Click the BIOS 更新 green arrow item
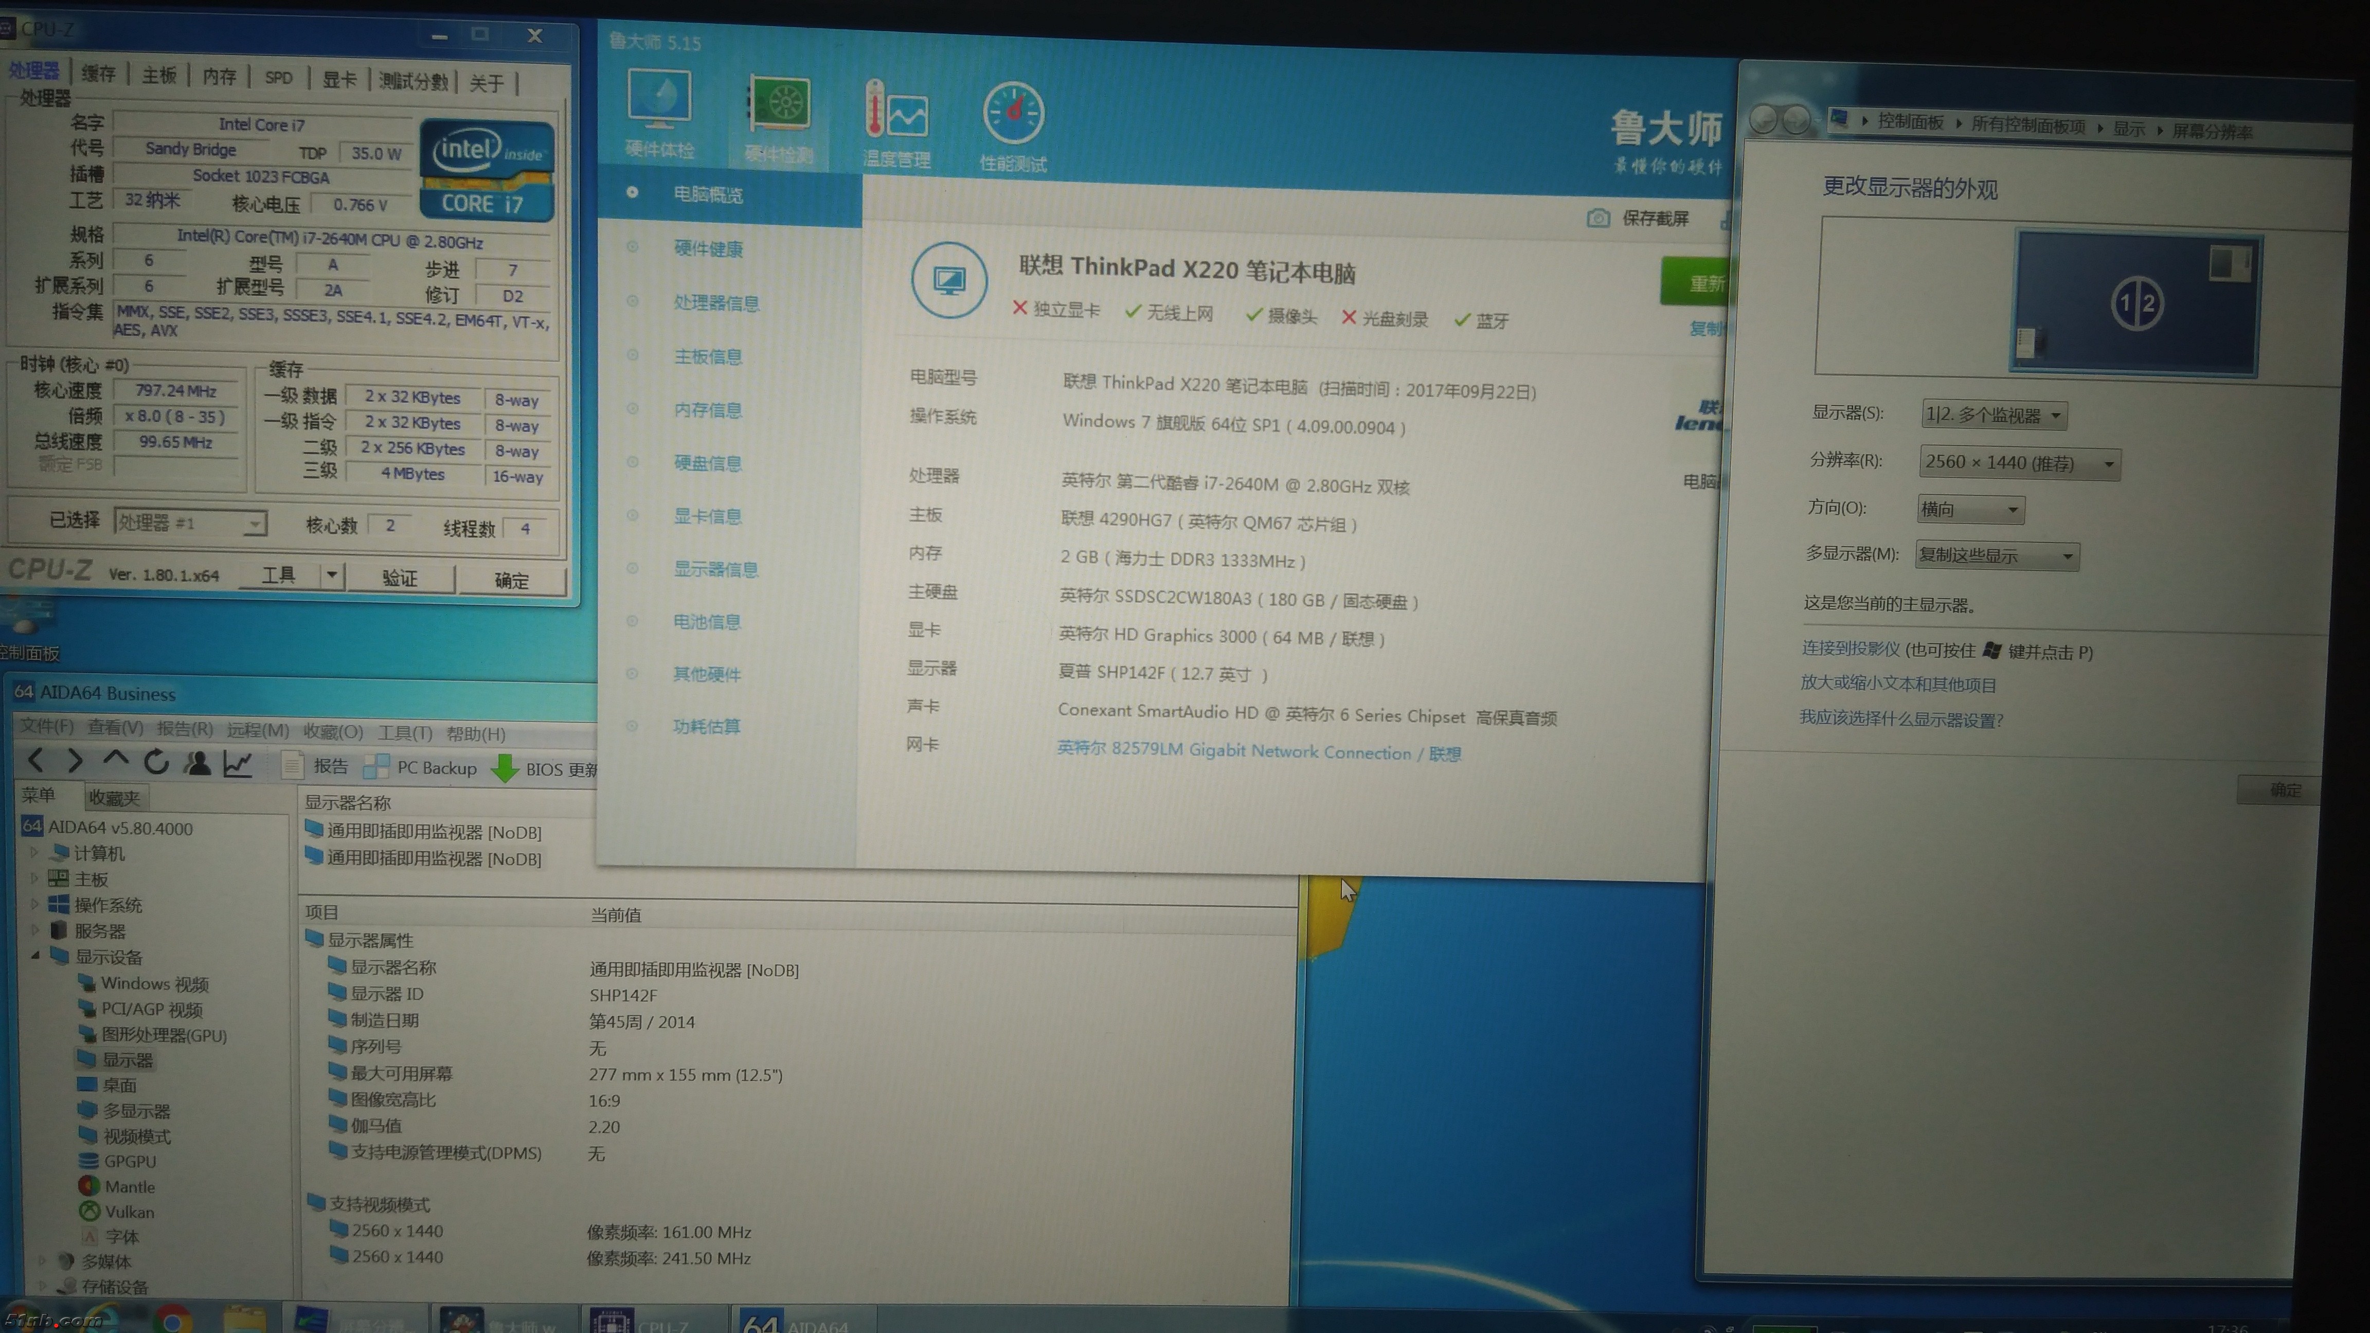The image size is (2370, 1333). tap(545, 769)
